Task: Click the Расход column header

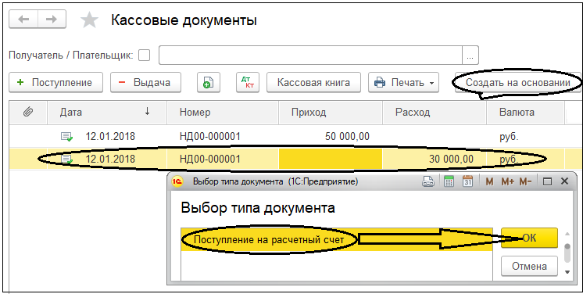Action: click(435, 112)
